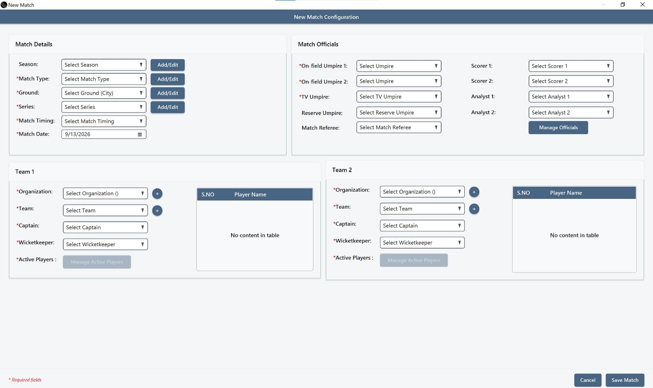Open the Select Scorer 2 dropdown
This screenshot has width=653, height=388.
point(571,81)
